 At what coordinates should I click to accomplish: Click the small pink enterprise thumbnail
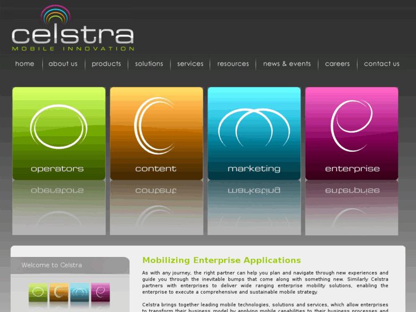click(100, 293)
